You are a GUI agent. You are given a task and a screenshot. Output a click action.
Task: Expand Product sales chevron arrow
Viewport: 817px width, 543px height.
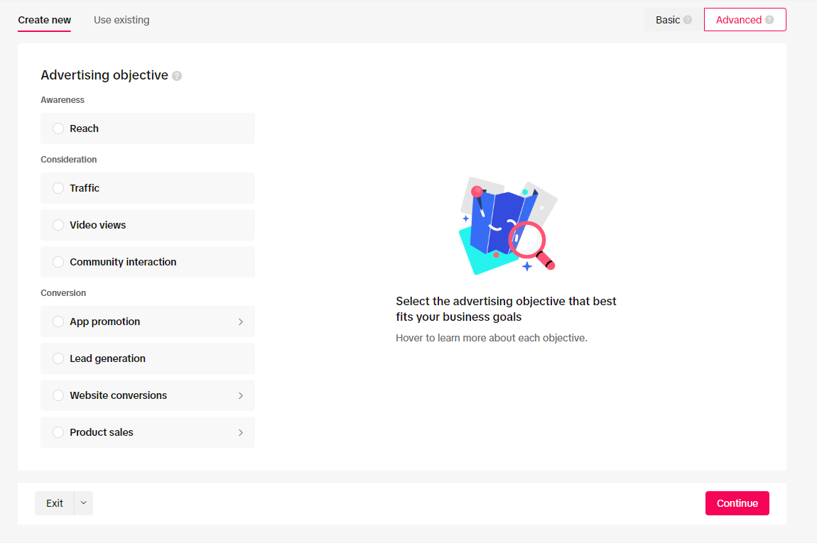pyautogui.click(x=241, y=432)
